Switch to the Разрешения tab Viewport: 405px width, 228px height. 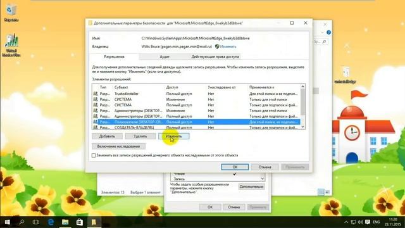(x=114, y=56)
